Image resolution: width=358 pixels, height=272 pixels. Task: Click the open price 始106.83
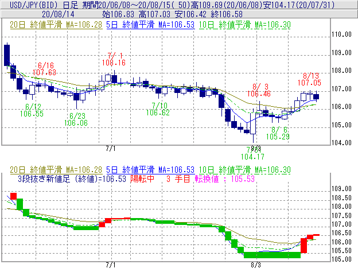click(x=118, y=14)
